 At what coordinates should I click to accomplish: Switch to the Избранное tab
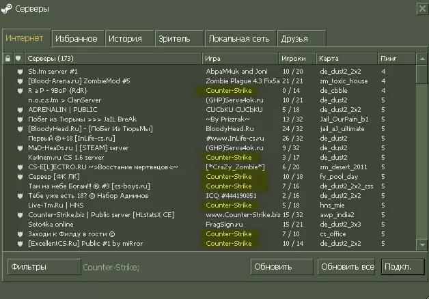tap(78, 39)
